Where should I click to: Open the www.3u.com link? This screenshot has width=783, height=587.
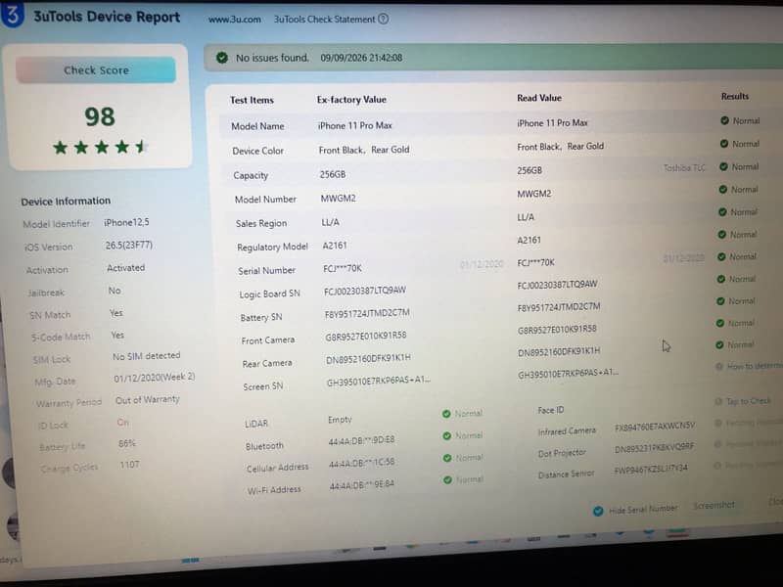tap(234, 20)
